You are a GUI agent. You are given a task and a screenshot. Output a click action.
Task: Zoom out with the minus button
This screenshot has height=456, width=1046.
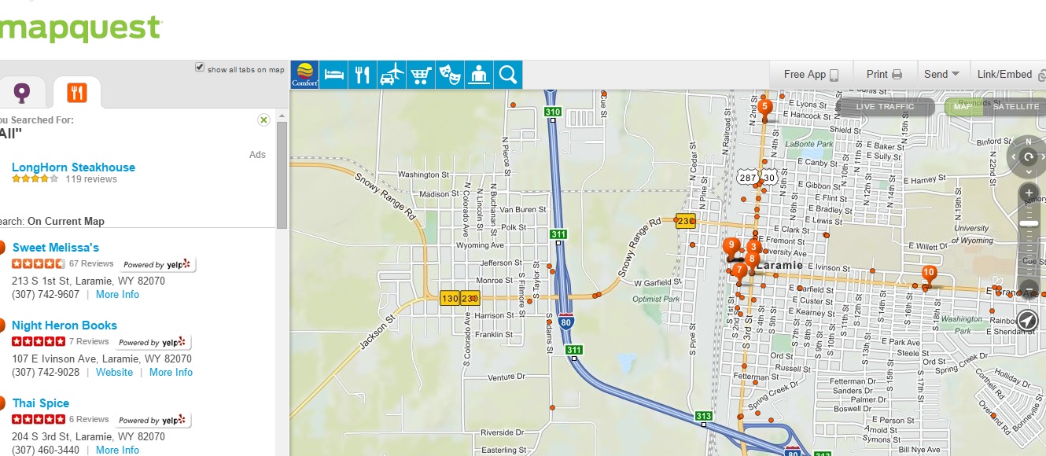point(1028,287)
